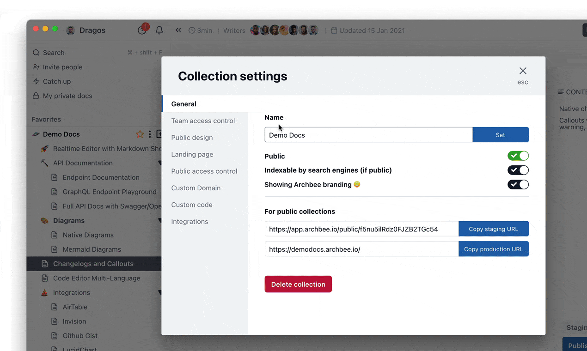587x351 pixels.
Task: Switch to the Custom Domain tab
Action: pos(196,188)
